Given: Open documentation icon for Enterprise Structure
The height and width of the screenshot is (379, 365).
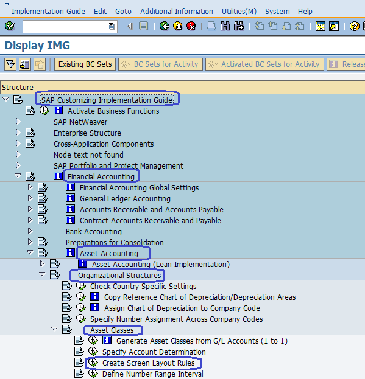Looking at the screenshot, I should point(30,133).
